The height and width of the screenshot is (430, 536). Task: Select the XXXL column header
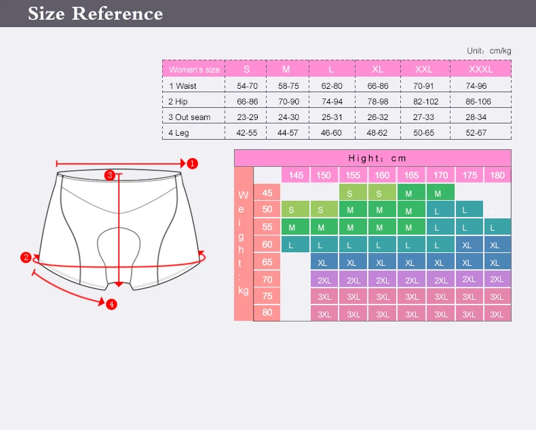(x=480, y=69)
